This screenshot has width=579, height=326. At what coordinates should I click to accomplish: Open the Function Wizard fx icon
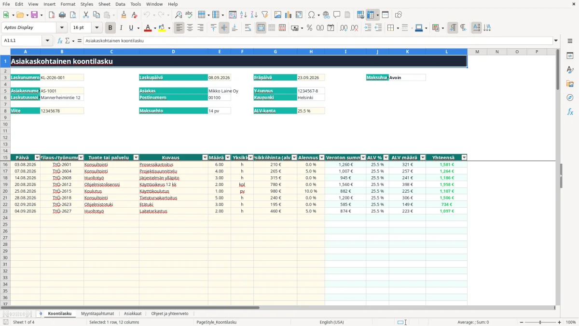click(60, 41)
